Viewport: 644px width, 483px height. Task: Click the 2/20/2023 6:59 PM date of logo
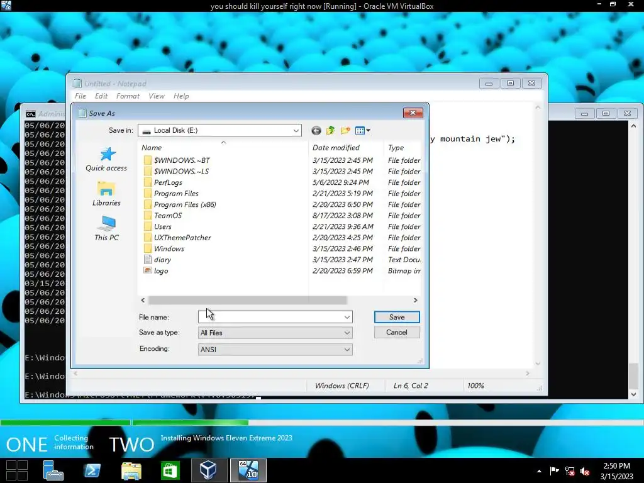coord(343,271)
